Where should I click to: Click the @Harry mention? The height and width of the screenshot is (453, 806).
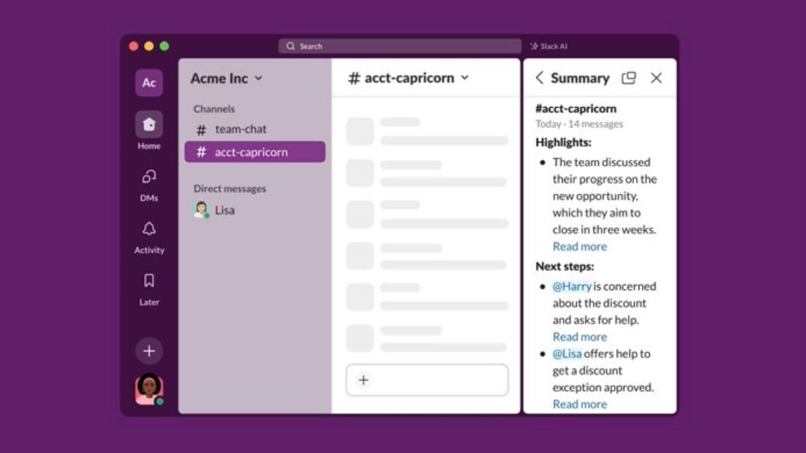572,286
